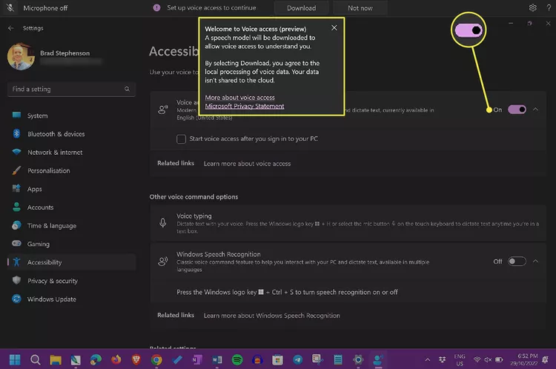Image resolution: width=556 pixels, height=369 pixels.
Task: Click the microphone off icon in voice access bar
Action: [x=10, y=7]
